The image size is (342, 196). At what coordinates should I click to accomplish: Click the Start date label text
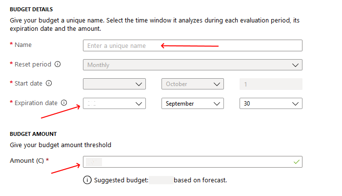28,83
